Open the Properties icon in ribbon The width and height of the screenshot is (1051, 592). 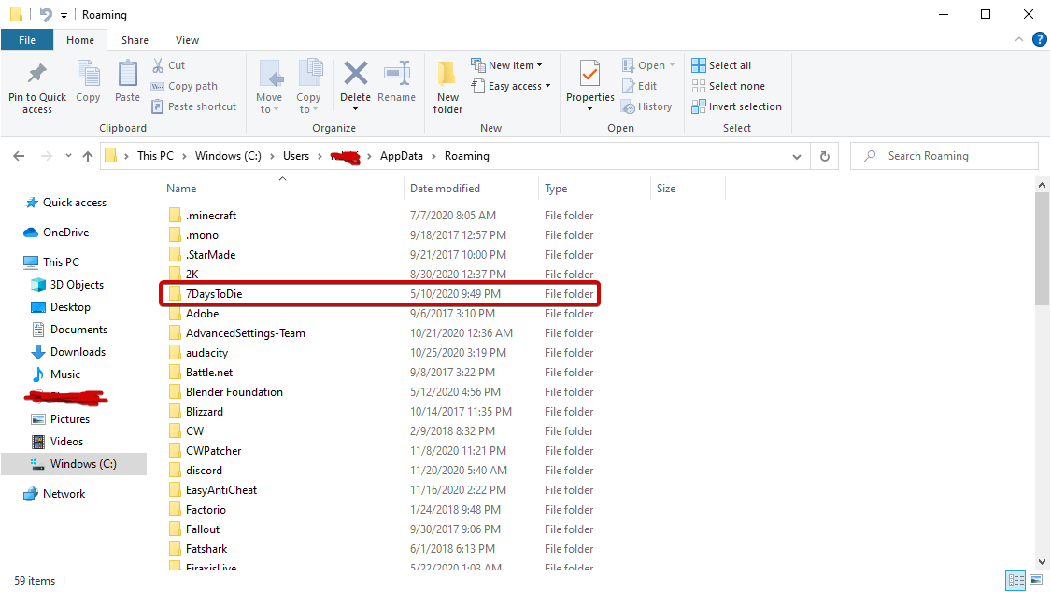[x=589, y=75]
